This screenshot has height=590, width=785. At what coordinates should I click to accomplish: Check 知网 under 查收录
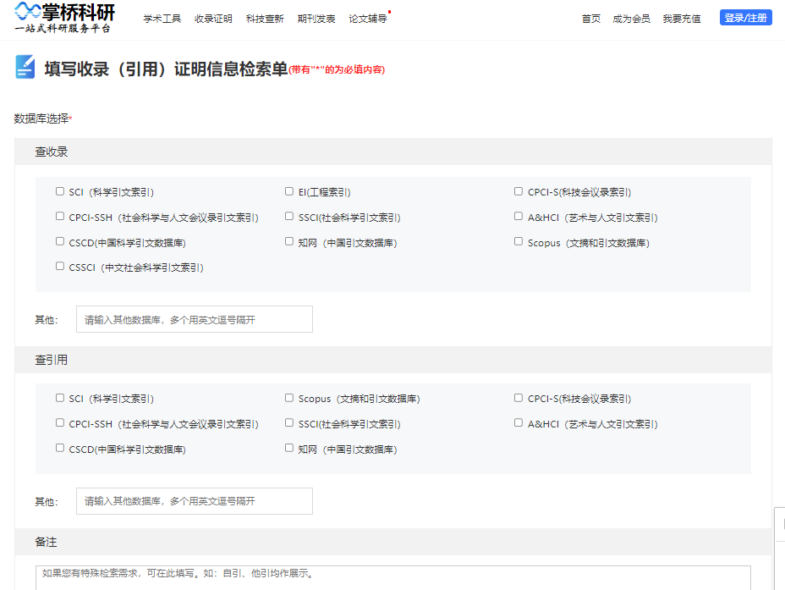(288, 241)
